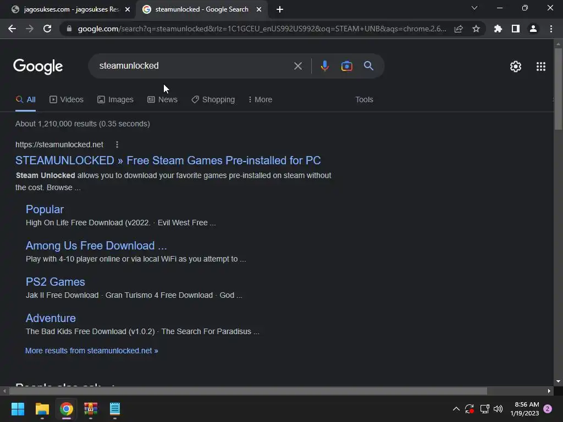Screen dimensions: 563x422
Task: Close the steamunlocked Google Search tab
Action: coord(259,9)
